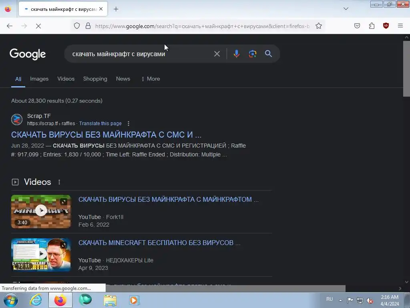Open result 'СКАЧАТЬ ВИРУСЫ БЕЗ МАЙНКРАФТА С СМС И ...'
The width and height of the screenshot is (410, 308).
tap(106, 135)
